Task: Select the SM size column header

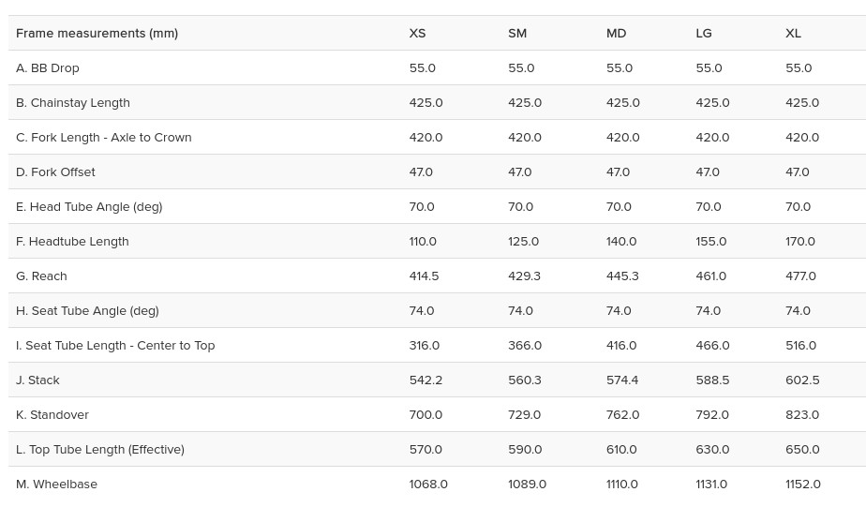Action: (x=517, y=33)
